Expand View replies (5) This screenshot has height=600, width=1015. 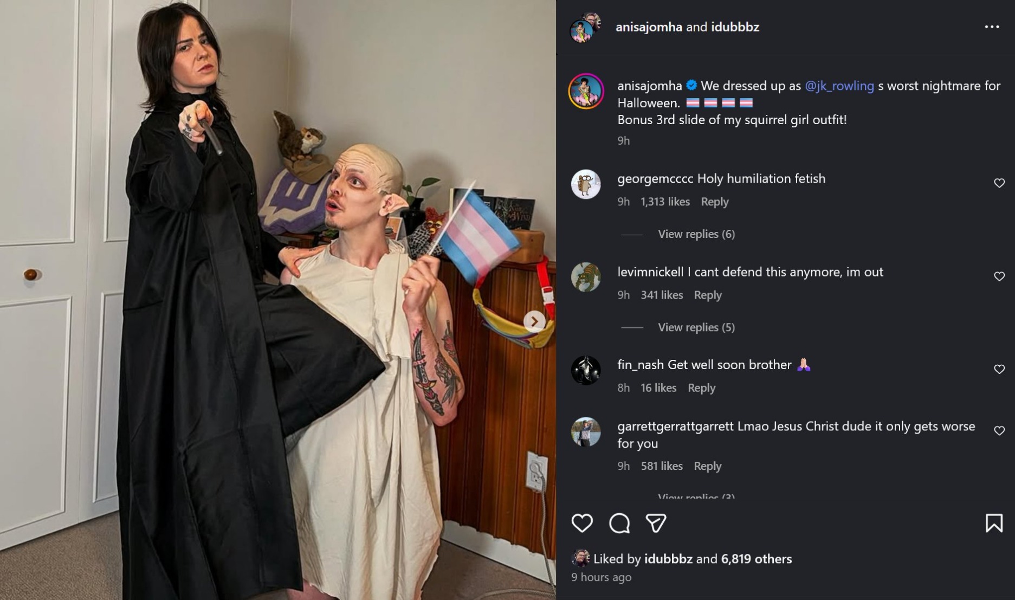[696, 327]
